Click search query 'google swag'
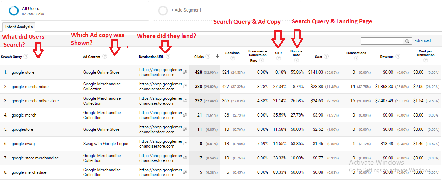This screenshot has height=180, width=442. tap(23, 144)
